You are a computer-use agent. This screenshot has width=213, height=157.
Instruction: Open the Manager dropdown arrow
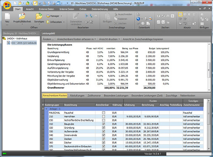pyautogui.click(x=61, y=16)
